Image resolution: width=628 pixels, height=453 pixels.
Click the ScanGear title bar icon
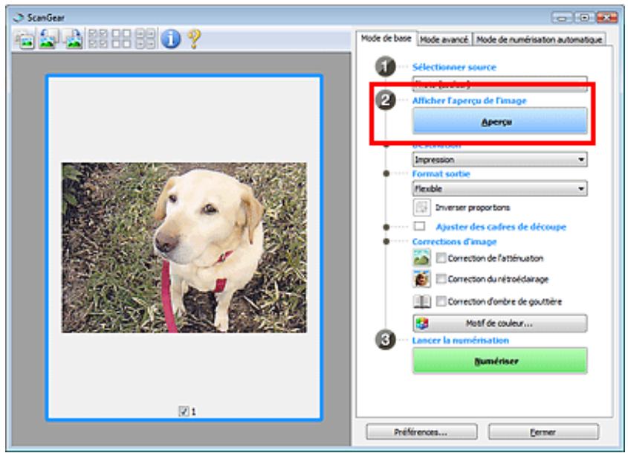[19, 18]
